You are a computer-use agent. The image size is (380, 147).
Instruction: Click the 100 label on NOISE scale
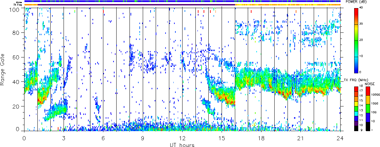[375, 112]
